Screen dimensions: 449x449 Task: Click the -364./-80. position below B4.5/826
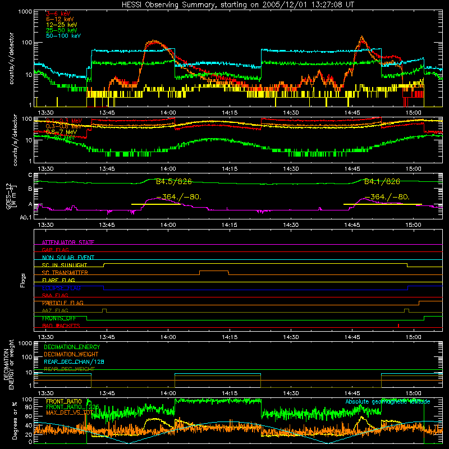point(178,197)
